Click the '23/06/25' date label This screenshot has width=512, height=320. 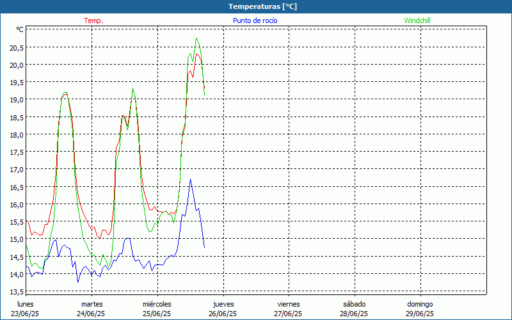click(x=25, y=314)
